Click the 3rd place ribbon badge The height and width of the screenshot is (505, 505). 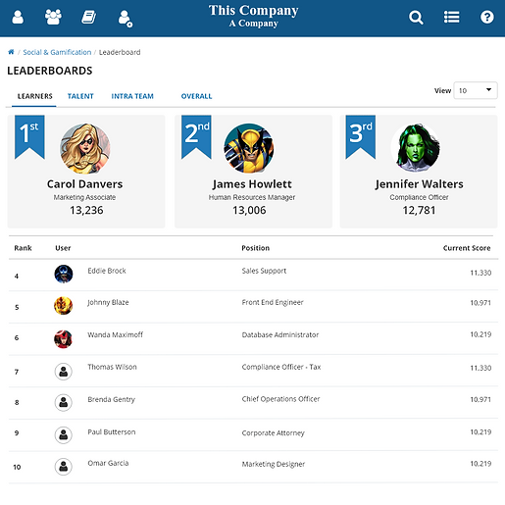[361, 137]
